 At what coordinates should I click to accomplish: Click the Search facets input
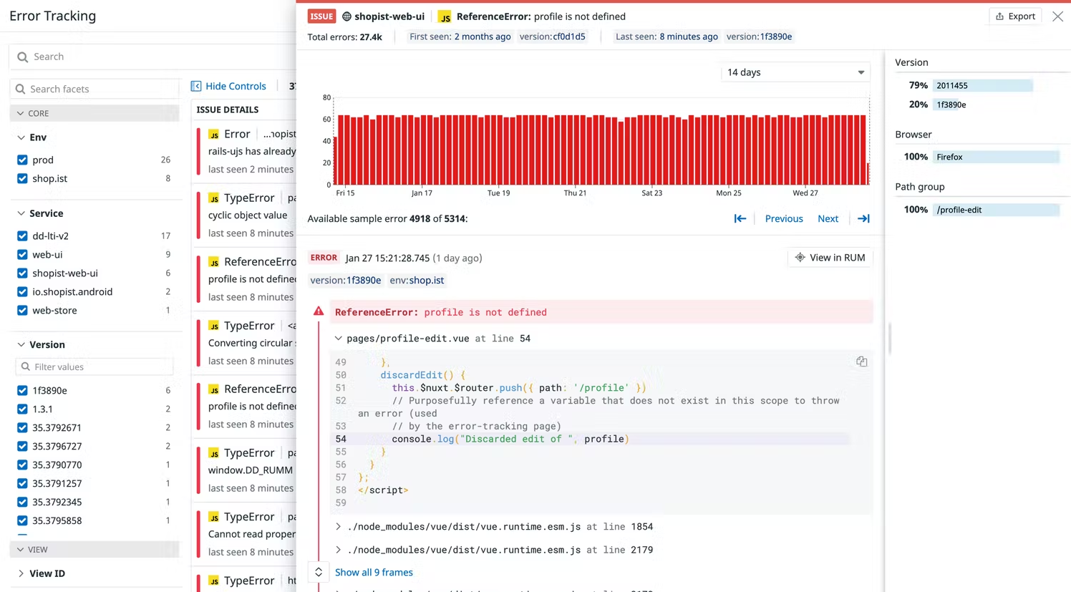pyautogui.click(x=94, y=89)
